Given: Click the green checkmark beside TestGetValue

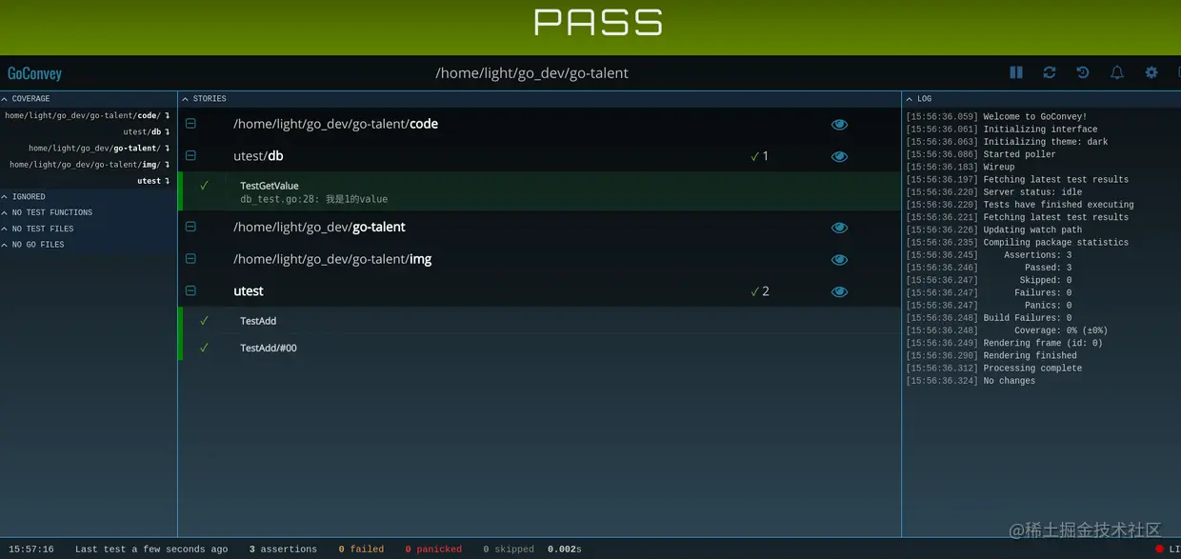Looking at the screenshot, I should [x=204, y=186].
